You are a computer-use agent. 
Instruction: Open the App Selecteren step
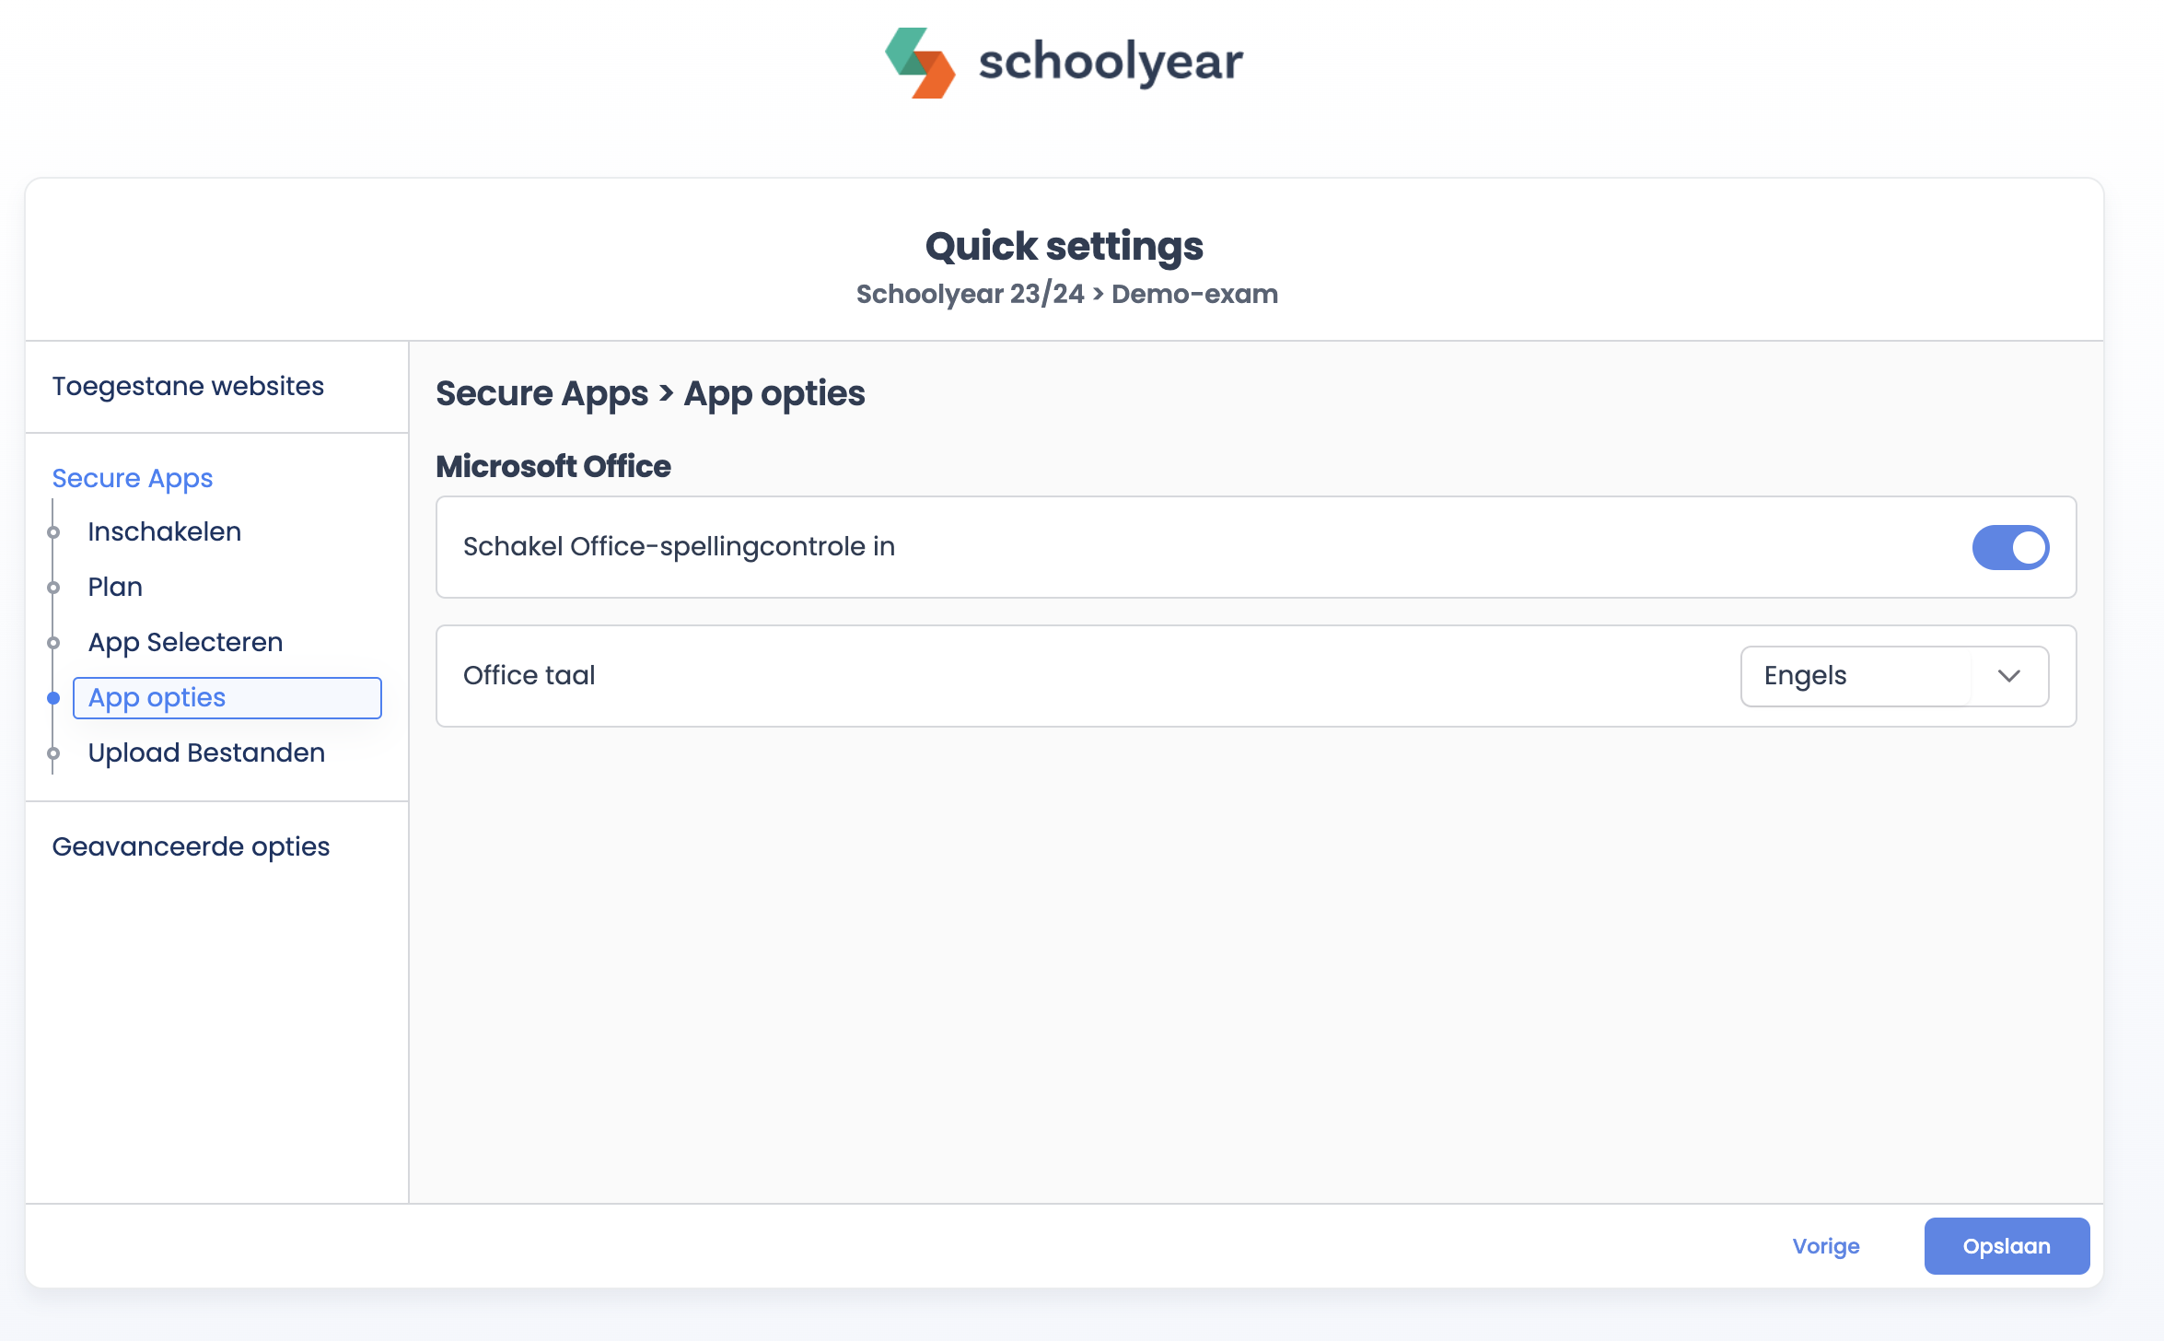(x=185, y=642)
